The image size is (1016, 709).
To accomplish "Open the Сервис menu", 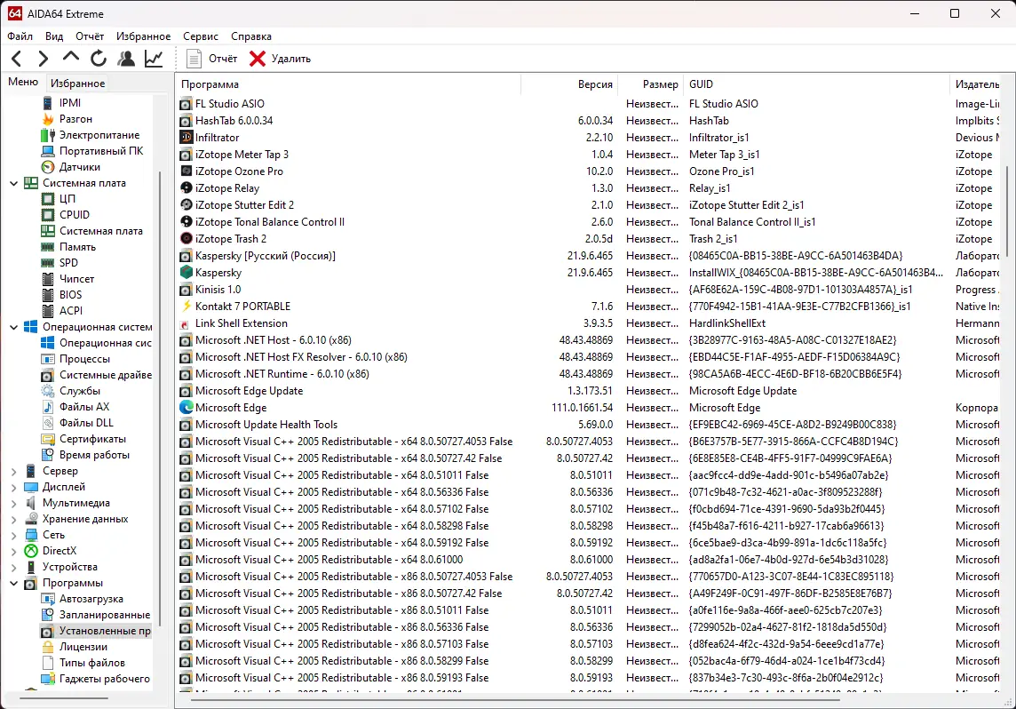I will click(x=200, y=36).
